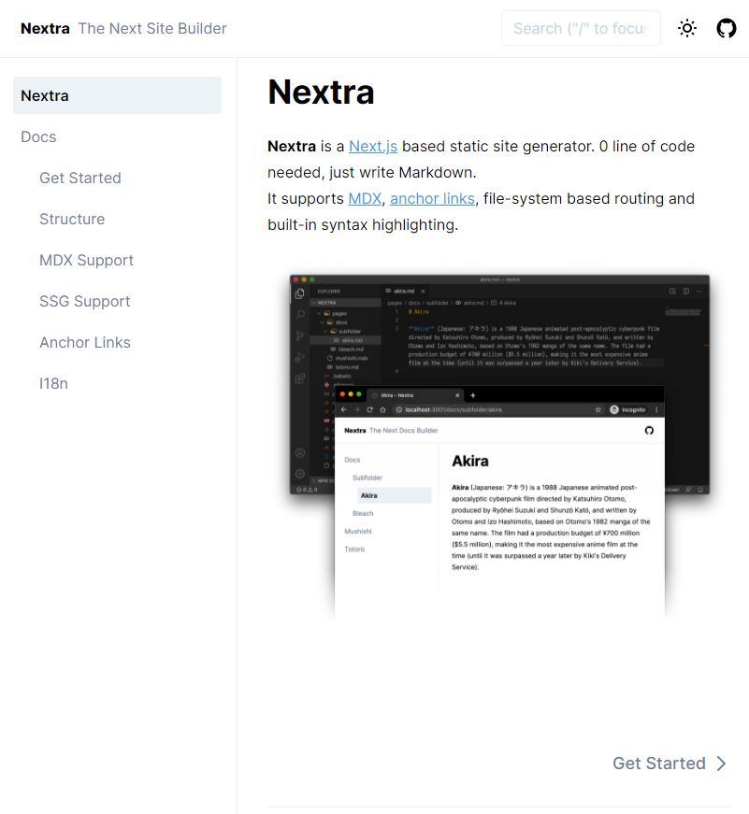Open the MDX link in paragraph
This screenshot has height=814, width=749.
[x=365, y=199]
